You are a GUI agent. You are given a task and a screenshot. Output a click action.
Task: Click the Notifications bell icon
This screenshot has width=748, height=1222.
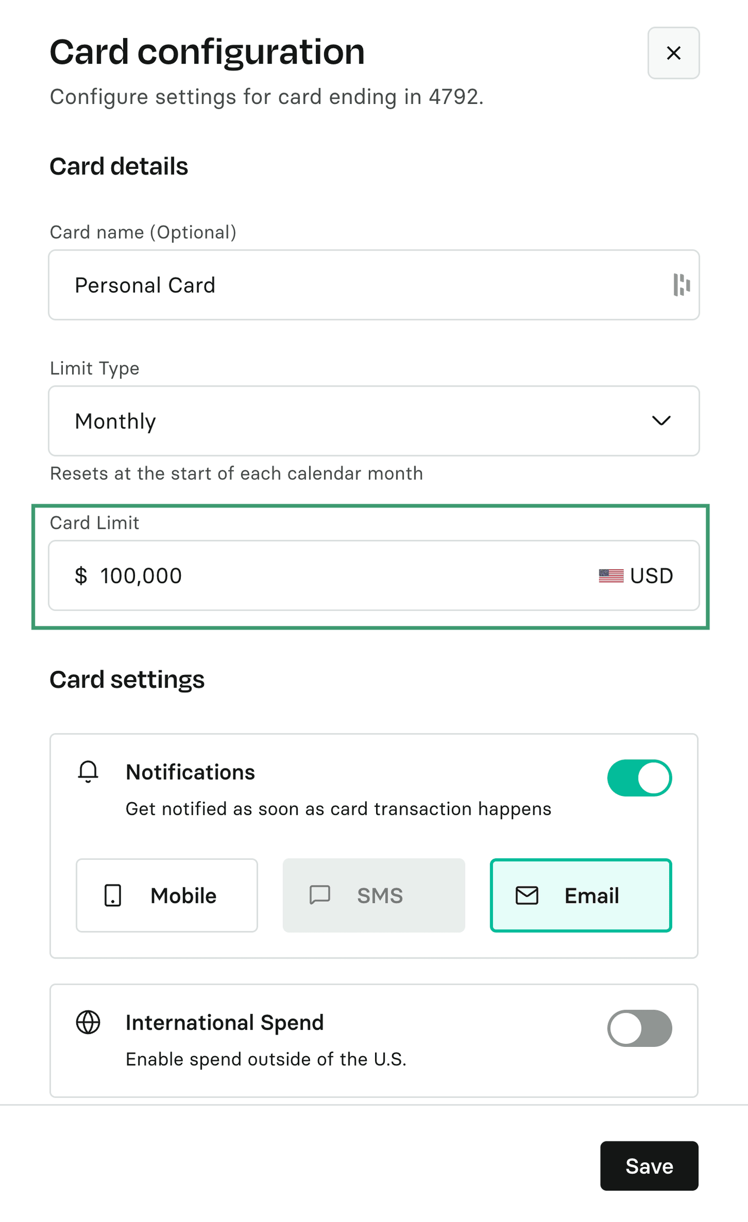pyautogui.click(x=88, y=772)
